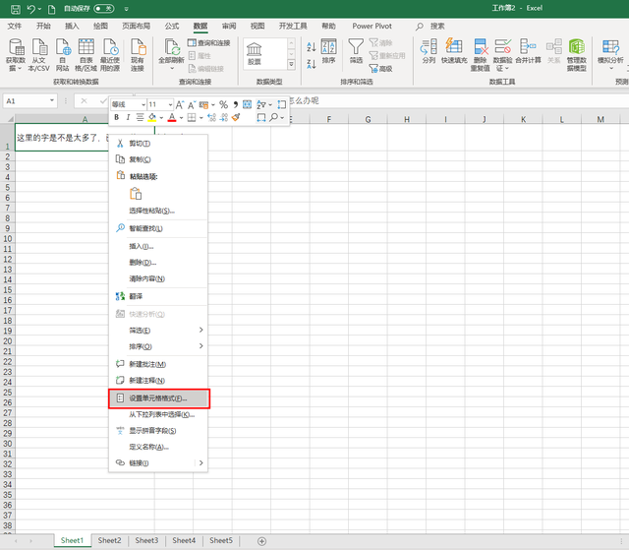Screen dimensions: 629x550
Task: Open the fill color dropdown arrow
Action: point(161,118)
